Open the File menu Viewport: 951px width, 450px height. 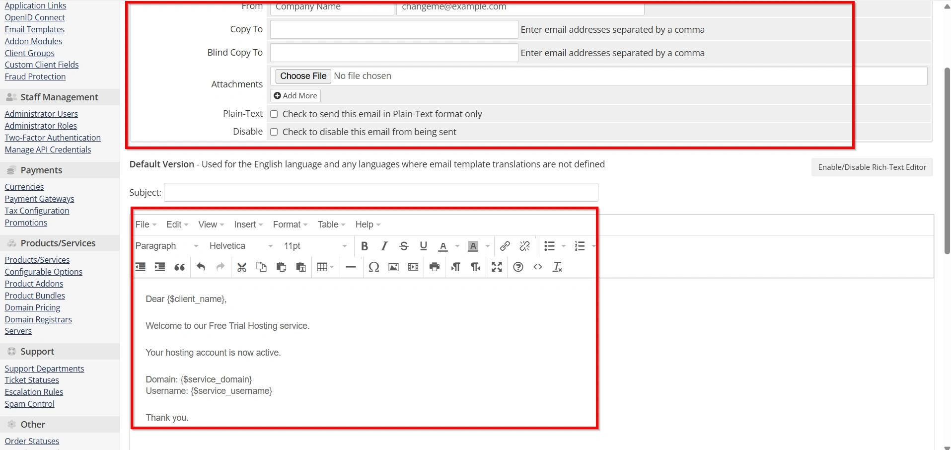(146, 225)
